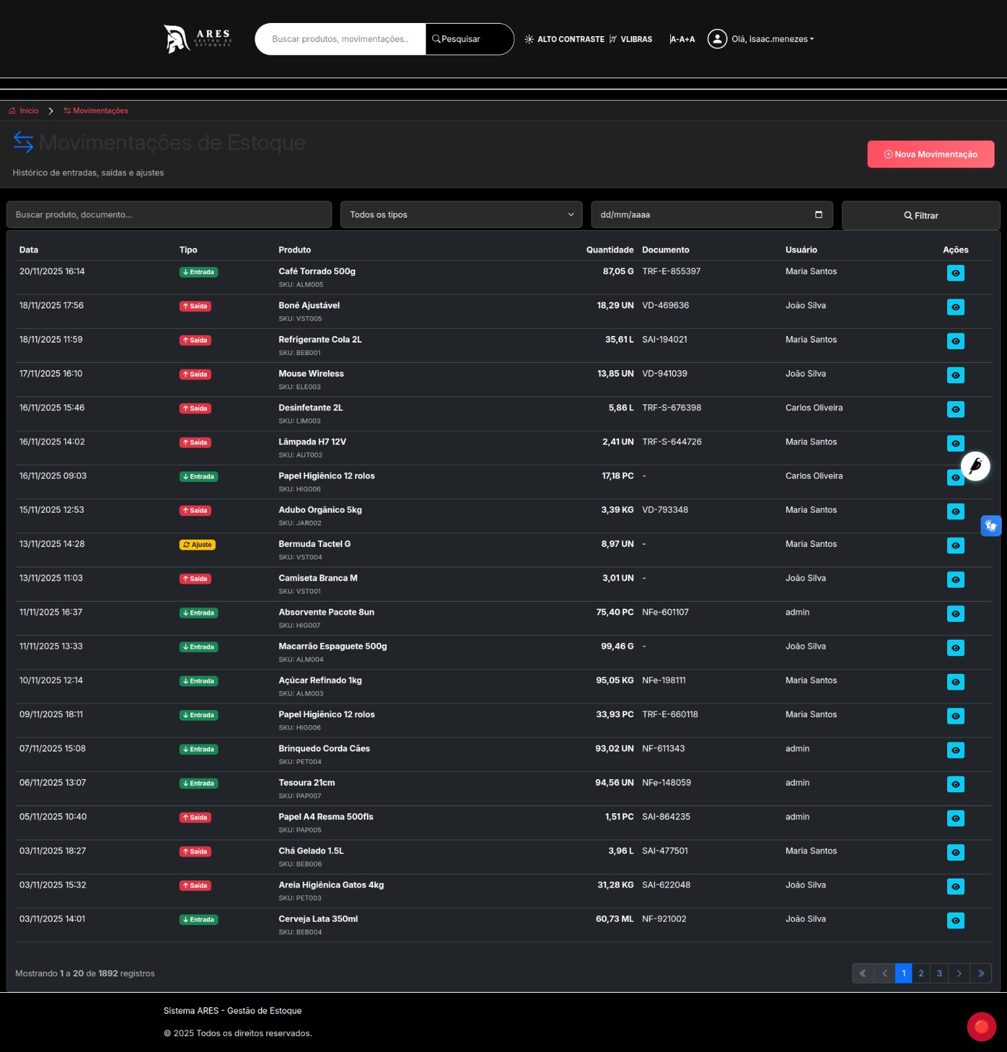Image resolution: width=1007 pixels, height=1052 pixels.
Task: Go to Início breadcrumb link
Action: 24,110
